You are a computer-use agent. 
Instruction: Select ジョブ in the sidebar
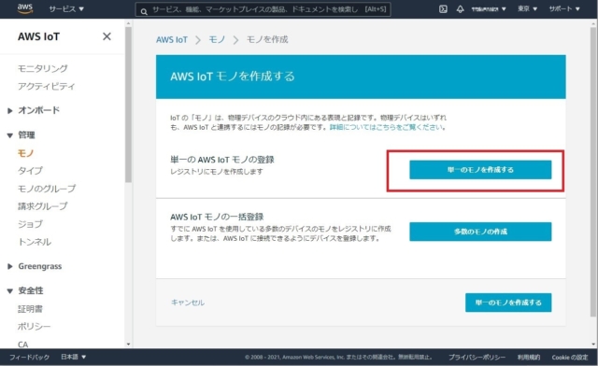[x=30, y=224]
